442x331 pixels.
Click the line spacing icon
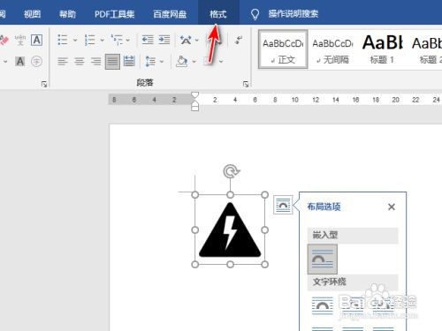tap(150, 62)
